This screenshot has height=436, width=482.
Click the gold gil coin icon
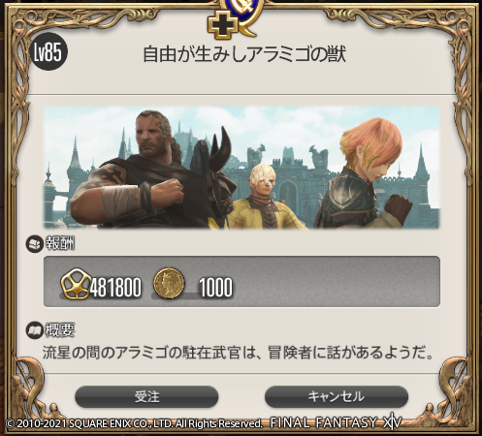pos(169,283)
